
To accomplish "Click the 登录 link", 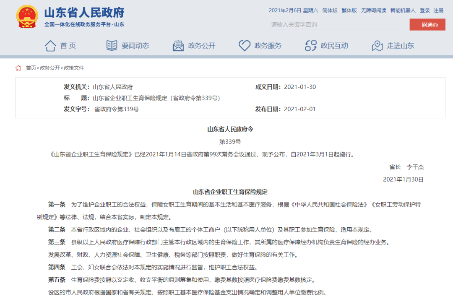I will point(424,10).
